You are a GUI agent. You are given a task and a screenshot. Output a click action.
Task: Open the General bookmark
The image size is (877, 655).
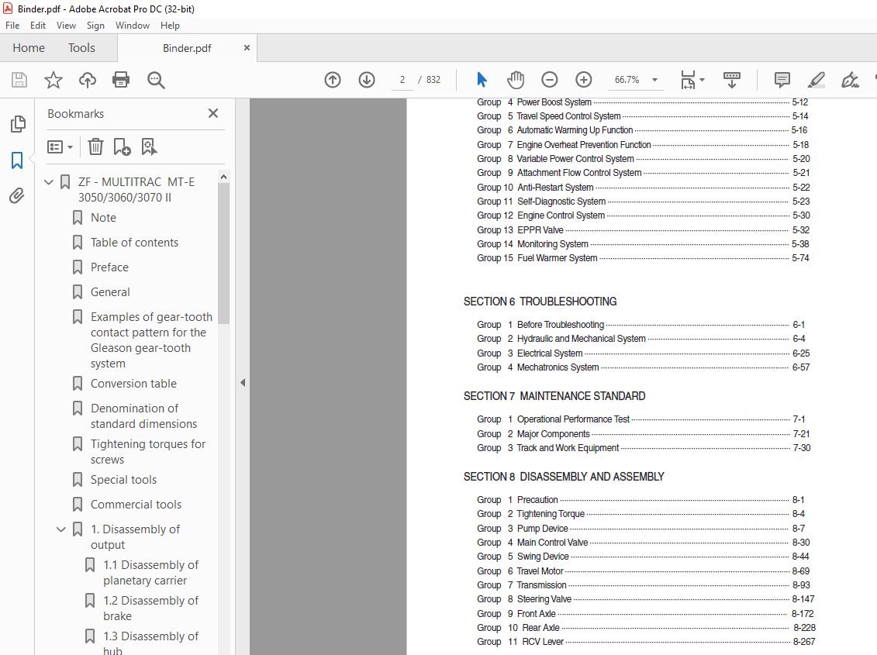(x=110, y=292)
